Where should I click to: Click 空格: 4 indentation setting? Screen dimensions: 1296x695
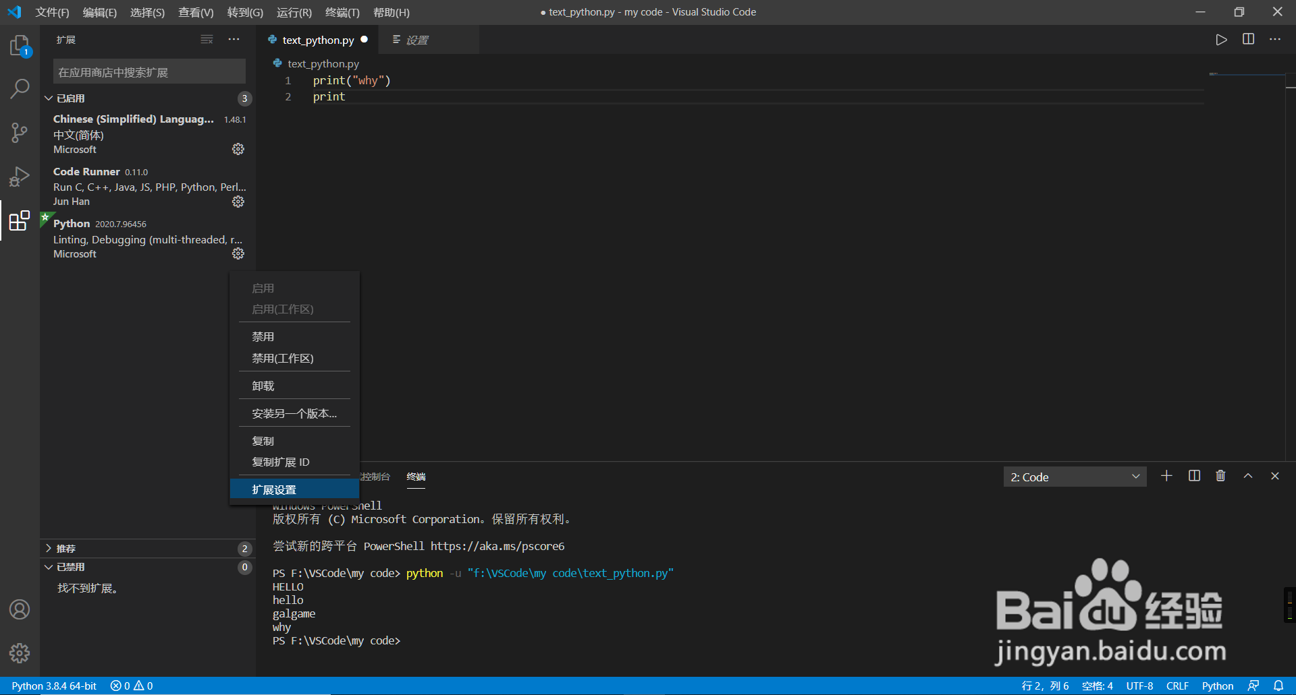coord(1098,686)
